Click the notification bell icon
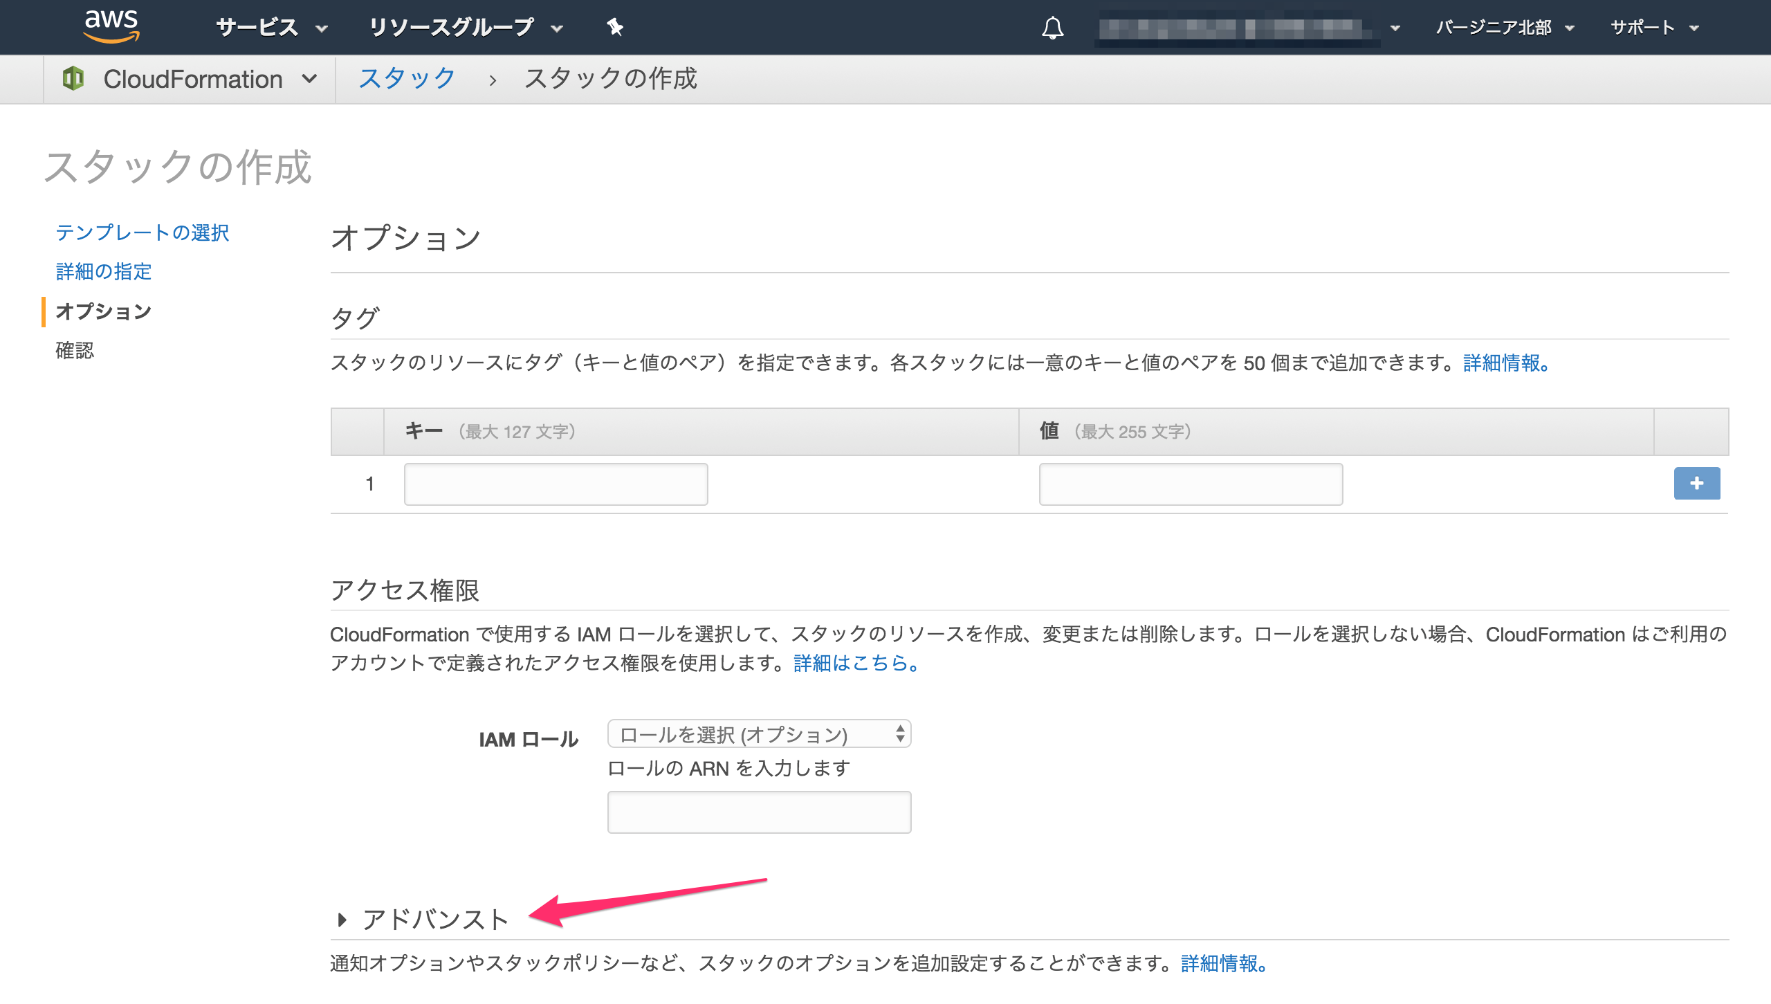The height and width of the screenshot is (1004, 1771). tap(1052, 27)
